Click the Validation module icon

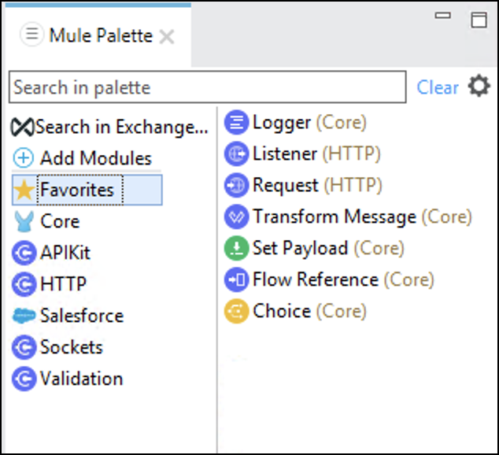(x=24, y=379)
